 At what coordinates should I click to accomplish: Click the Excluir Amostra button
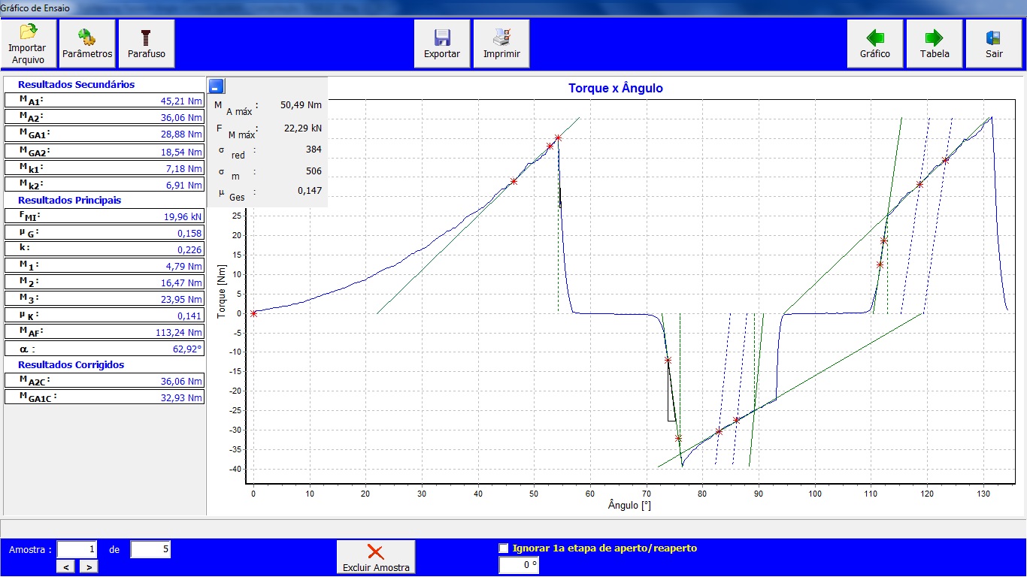(x=376, y=557)
